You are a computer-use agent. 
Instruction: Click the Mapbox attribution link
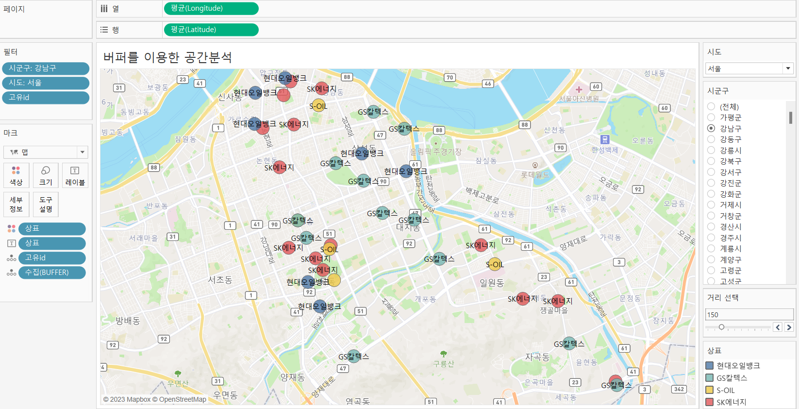pos(126,399)
